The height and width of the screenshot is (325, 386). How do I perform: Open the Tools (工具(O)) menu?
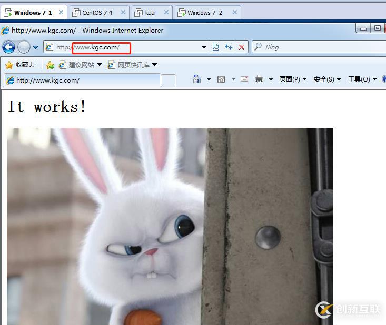point(362,79)
